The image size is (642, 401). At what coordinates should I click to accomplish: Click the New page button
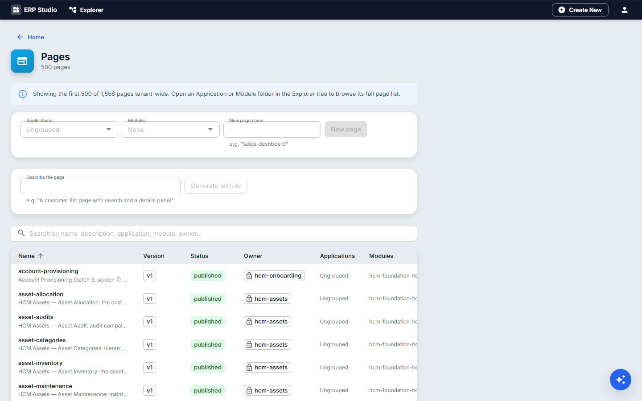tap(346, 129)
